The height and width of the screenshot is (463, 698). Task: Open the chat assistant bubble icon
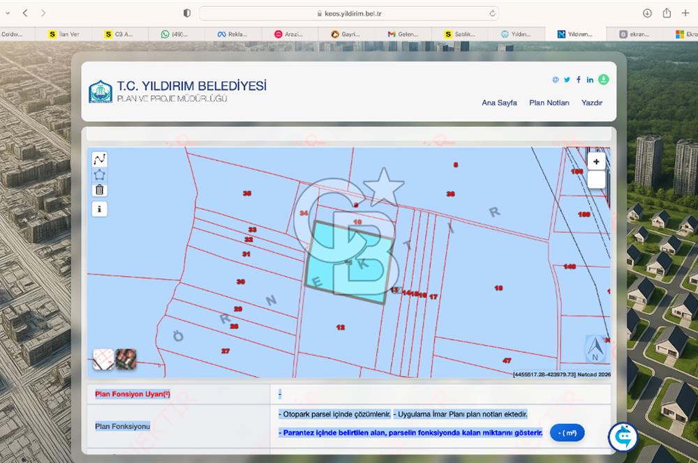[623, 437]
